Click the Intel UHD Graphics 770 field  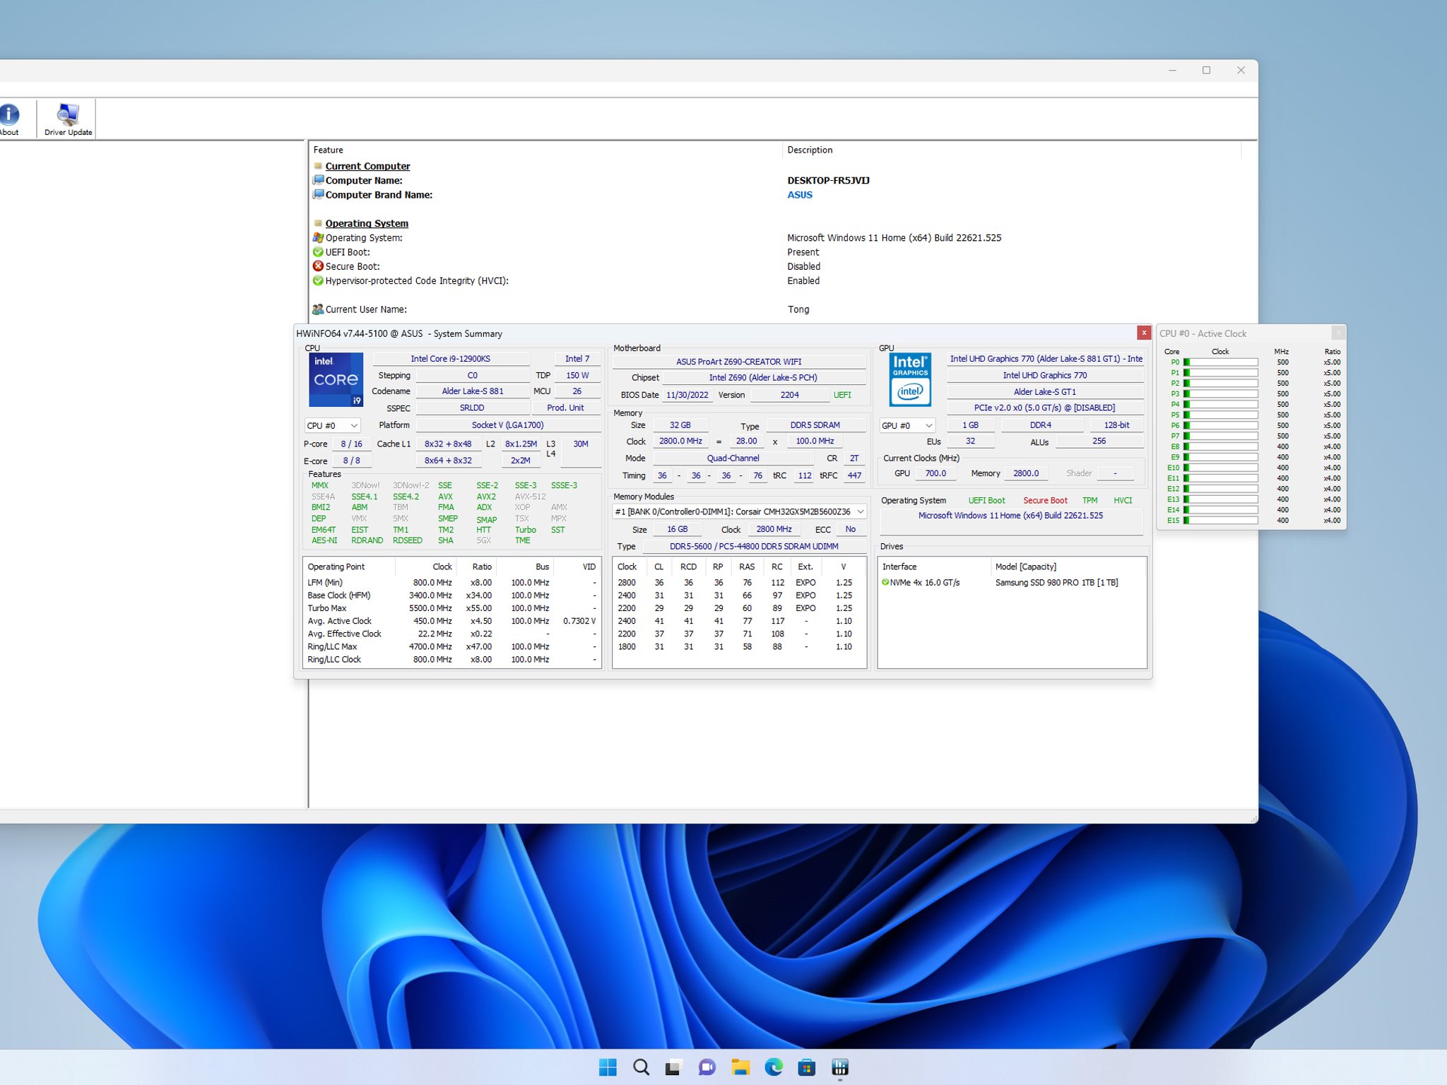pyautogui.click(x=1045, y=375)
